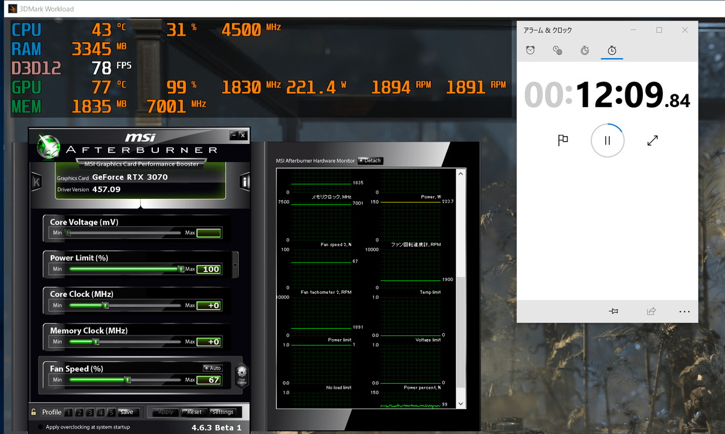Select profile slot 1
Viewport: 725px width, 434px height.
68,412
